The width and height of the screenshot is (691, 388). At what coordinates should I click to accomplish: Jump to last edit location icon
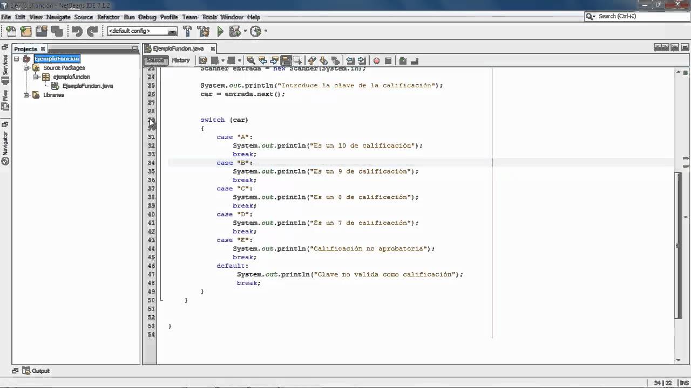click(203, 60)
